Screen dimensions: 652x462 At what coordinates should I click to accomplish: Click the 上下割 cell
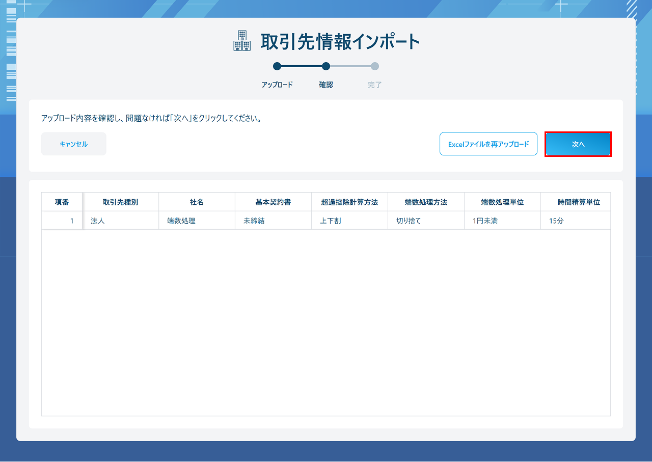349,221
